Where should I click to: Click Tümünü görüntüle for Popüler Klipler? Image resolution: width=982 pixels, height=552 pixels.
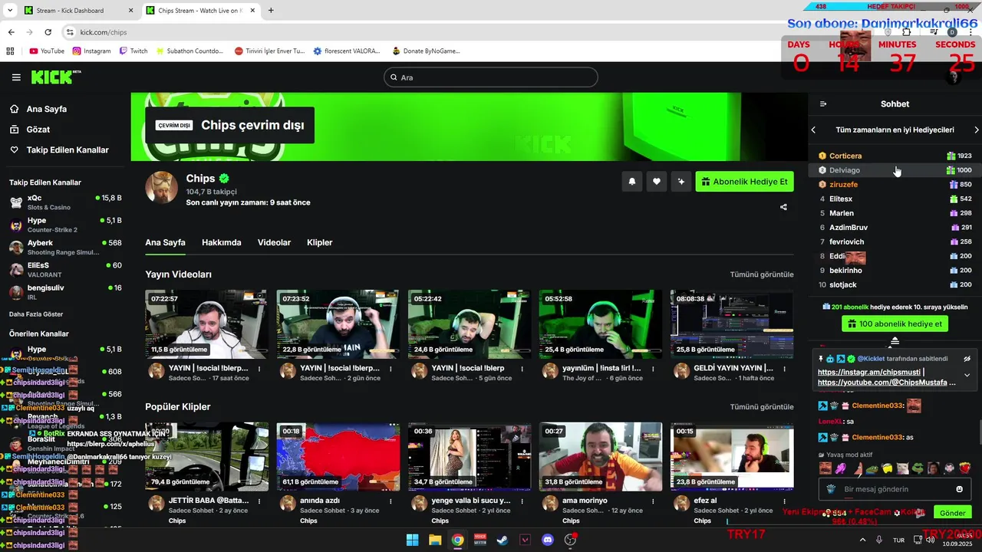(x=762, y=407)
